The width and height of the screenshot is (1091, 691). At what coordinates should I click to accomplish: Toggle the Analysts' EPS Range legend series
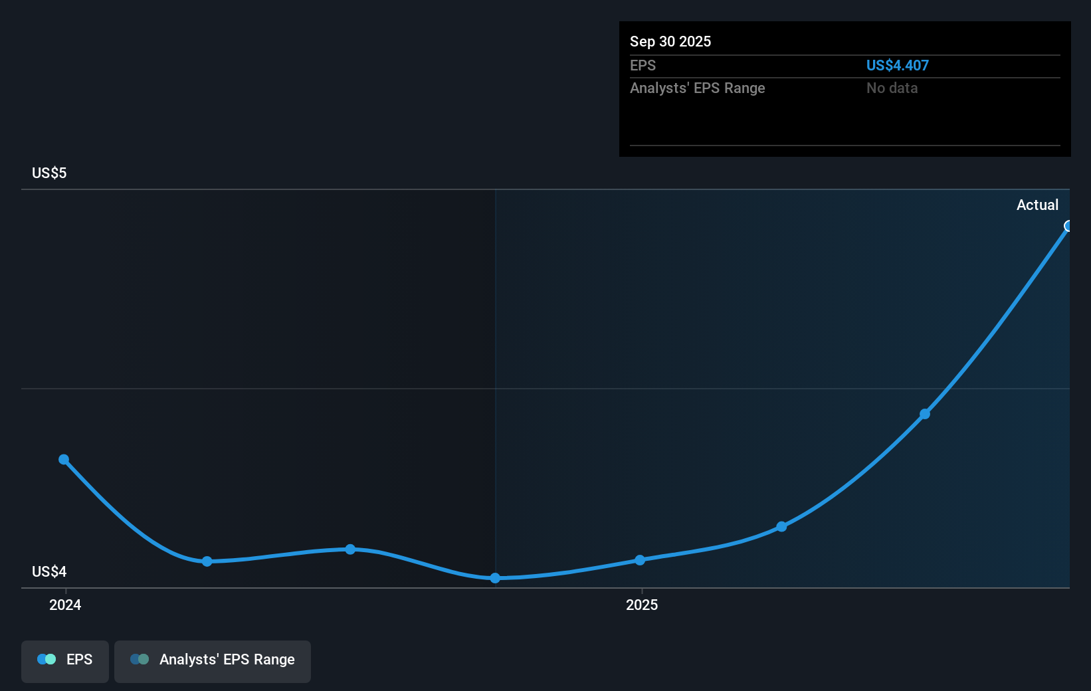pyautogui.click(x=213, y=661)
